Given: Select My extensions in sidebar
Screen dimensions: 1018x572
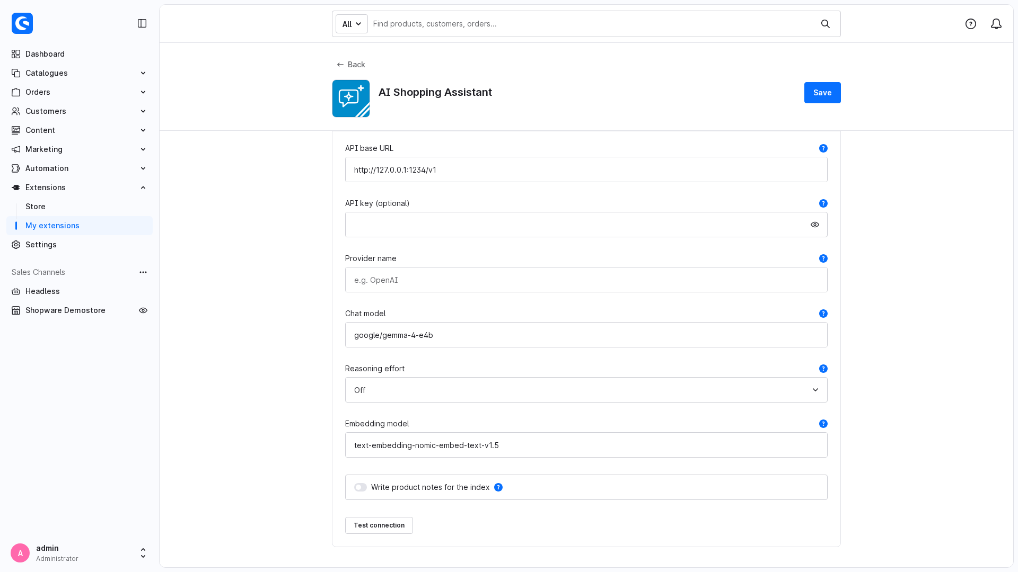Looking at the screenshot, I should point(80,226).
